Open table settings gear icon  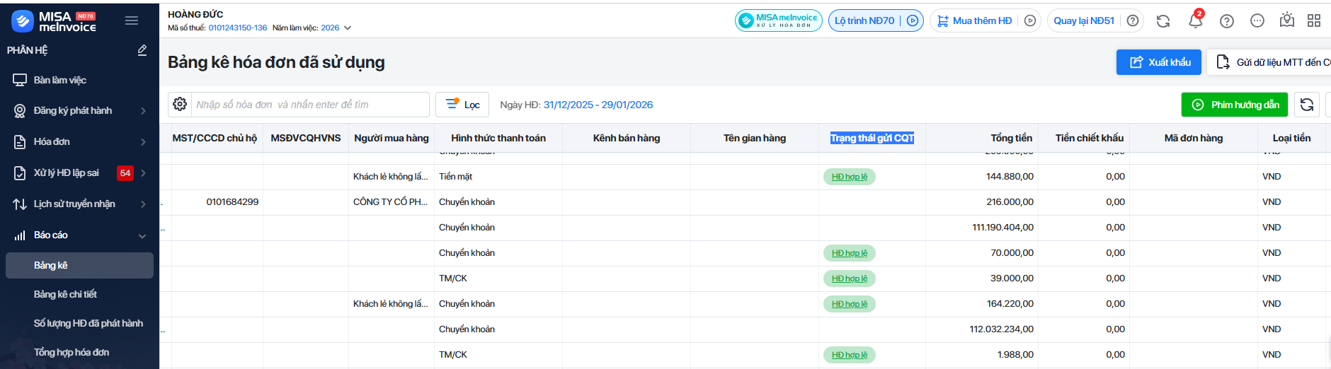pos(180,104)
